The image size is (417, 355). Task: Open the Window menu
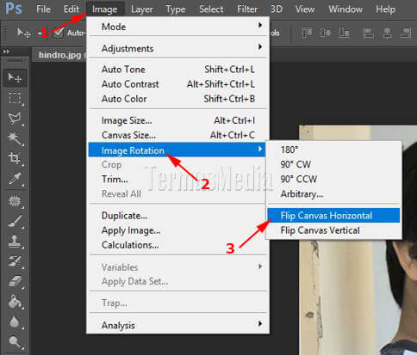[345, 9]
